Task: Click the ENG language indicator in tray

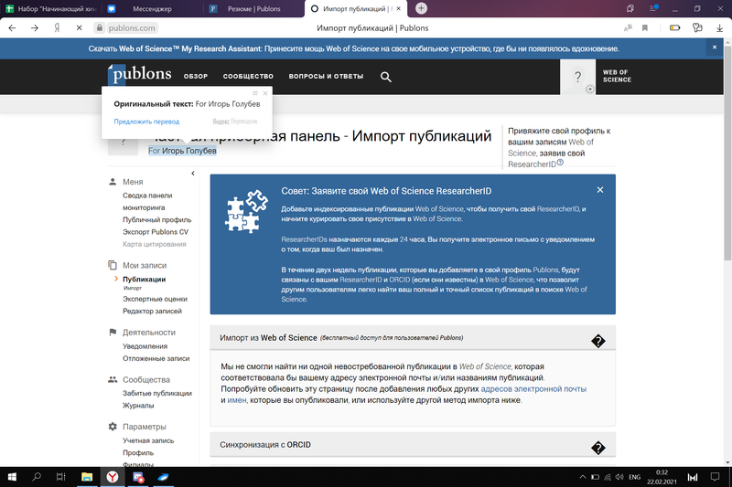Action: pyautogui.click(x=634, y=477)
